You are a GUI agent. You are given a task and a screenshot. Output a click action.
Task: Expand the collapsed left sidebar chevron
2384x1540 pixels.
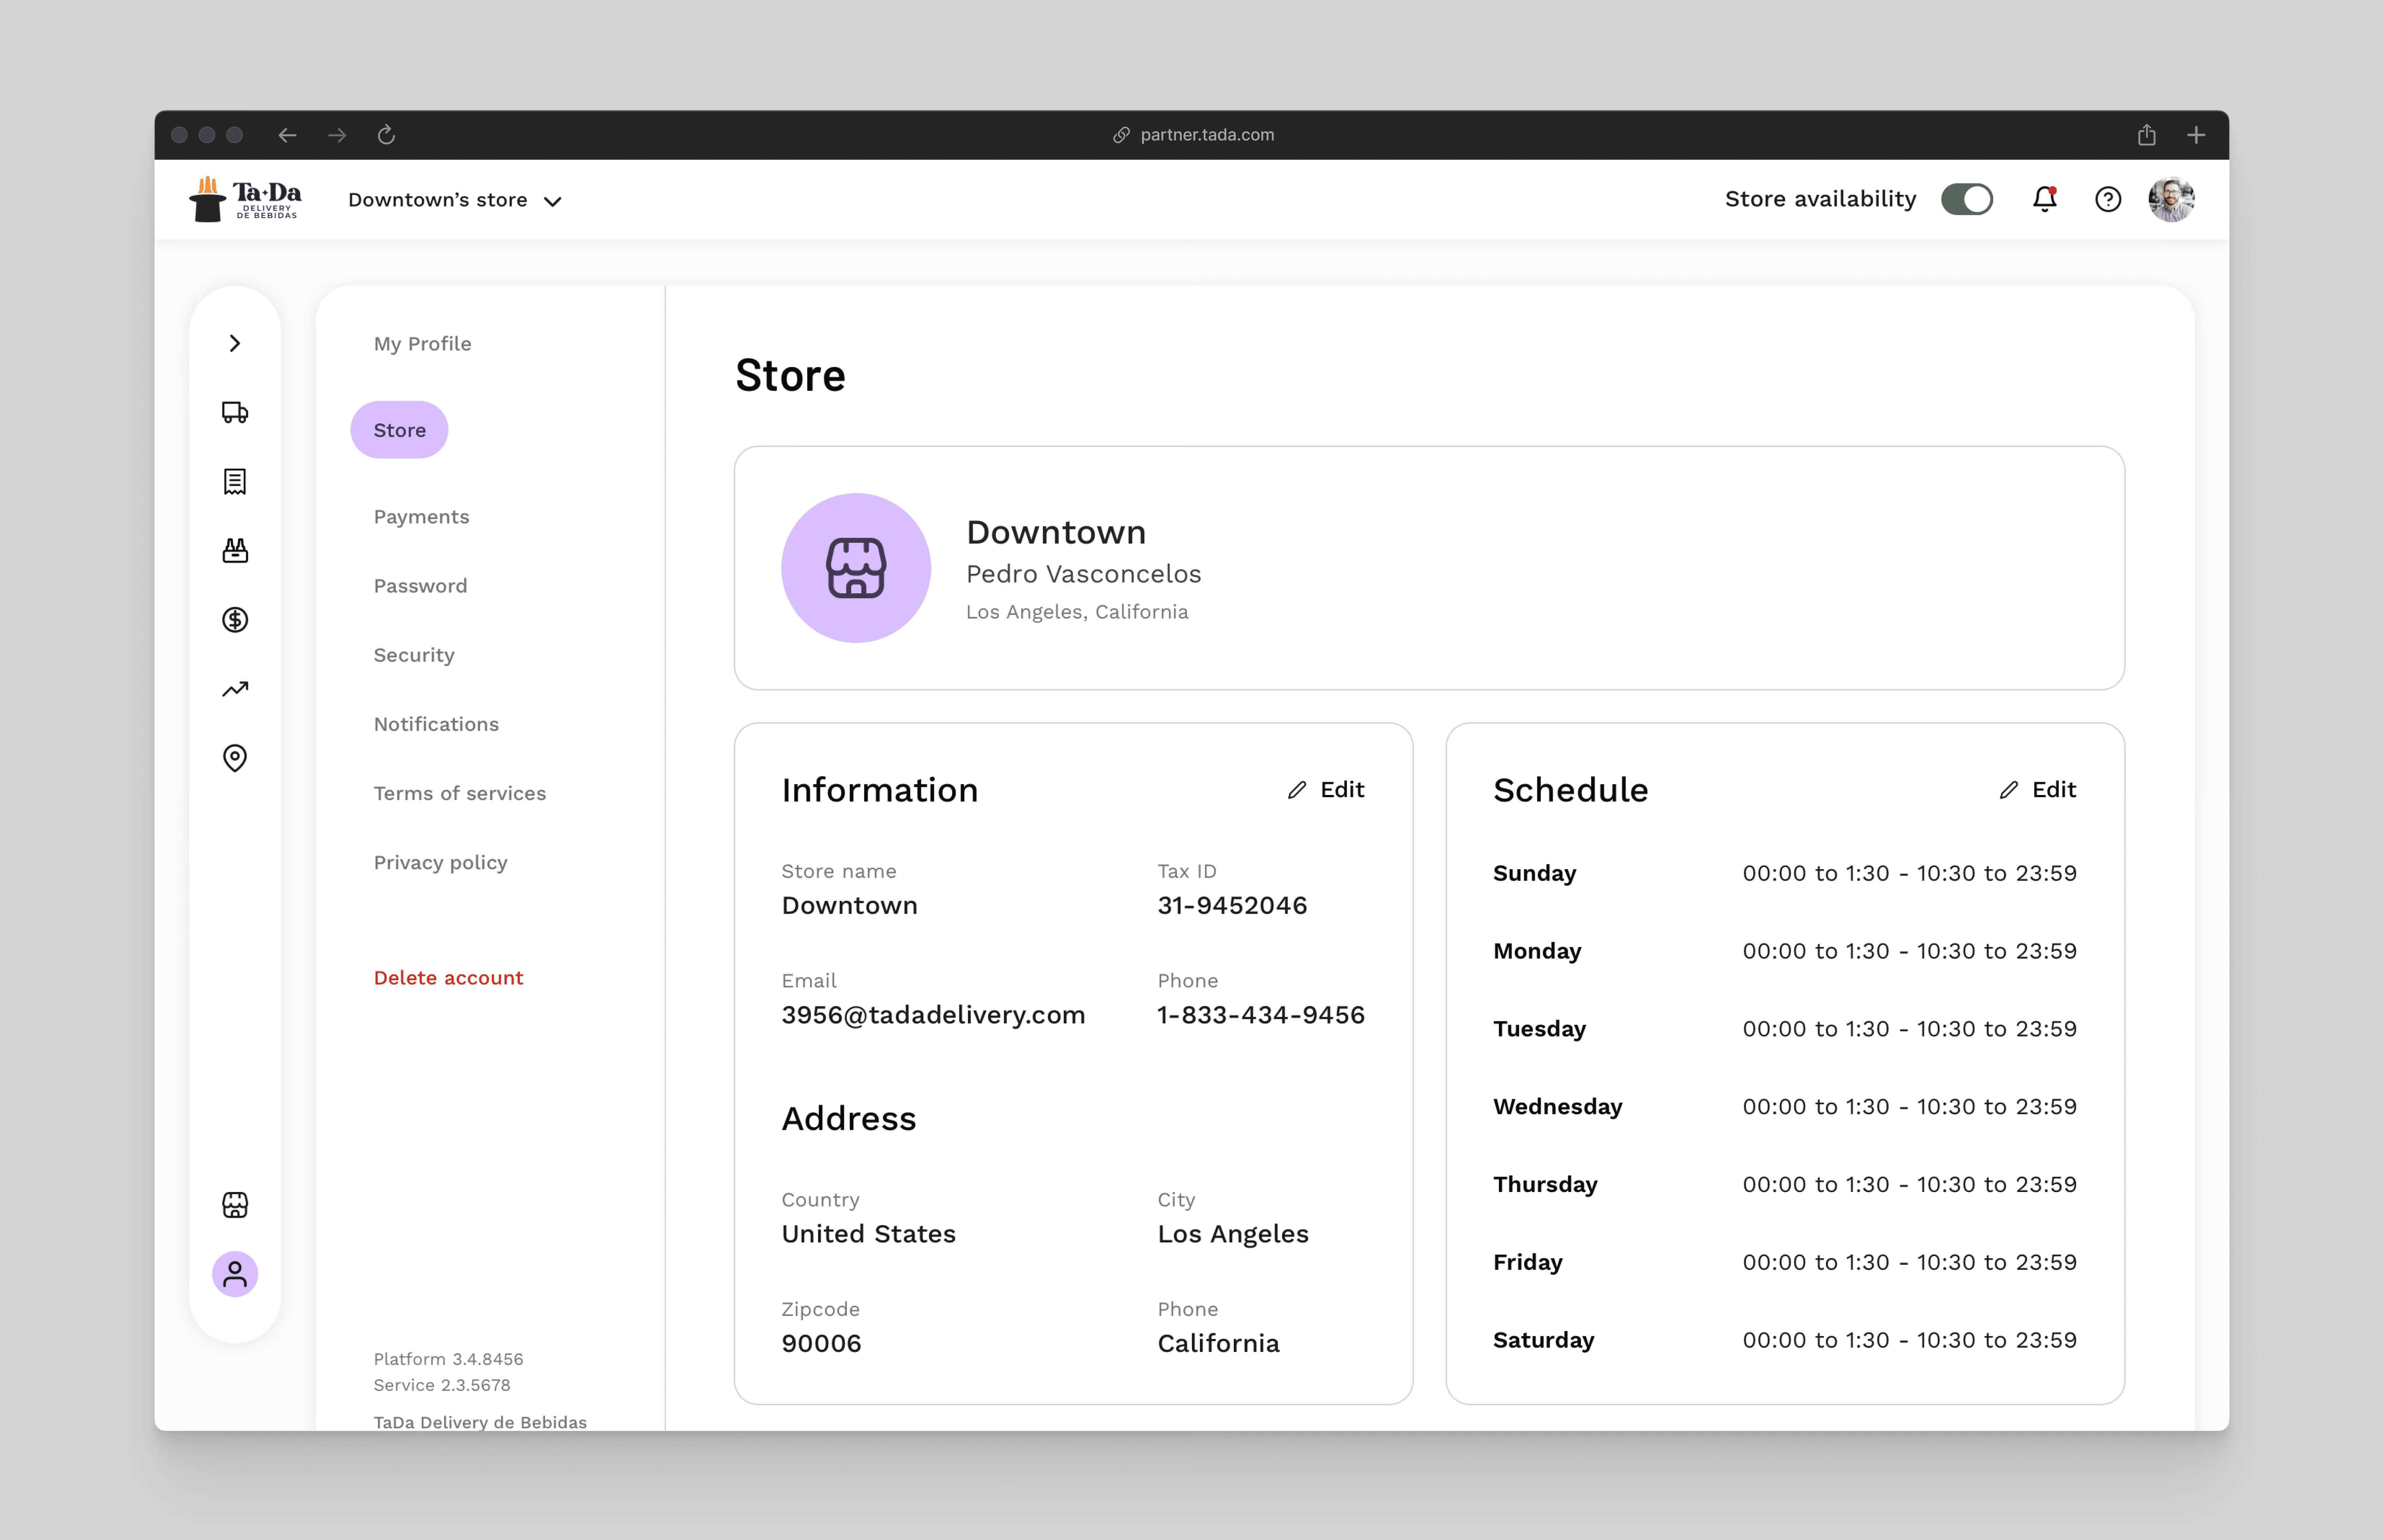235,343
